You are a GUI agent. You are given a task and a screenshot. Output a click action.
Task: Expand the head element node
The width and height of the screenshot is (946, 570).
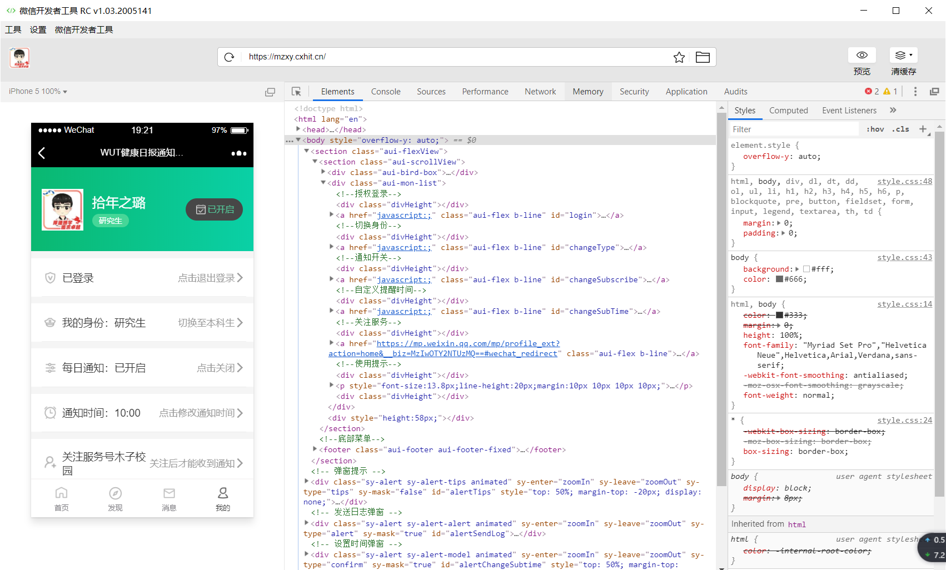[x=298, y=129]
